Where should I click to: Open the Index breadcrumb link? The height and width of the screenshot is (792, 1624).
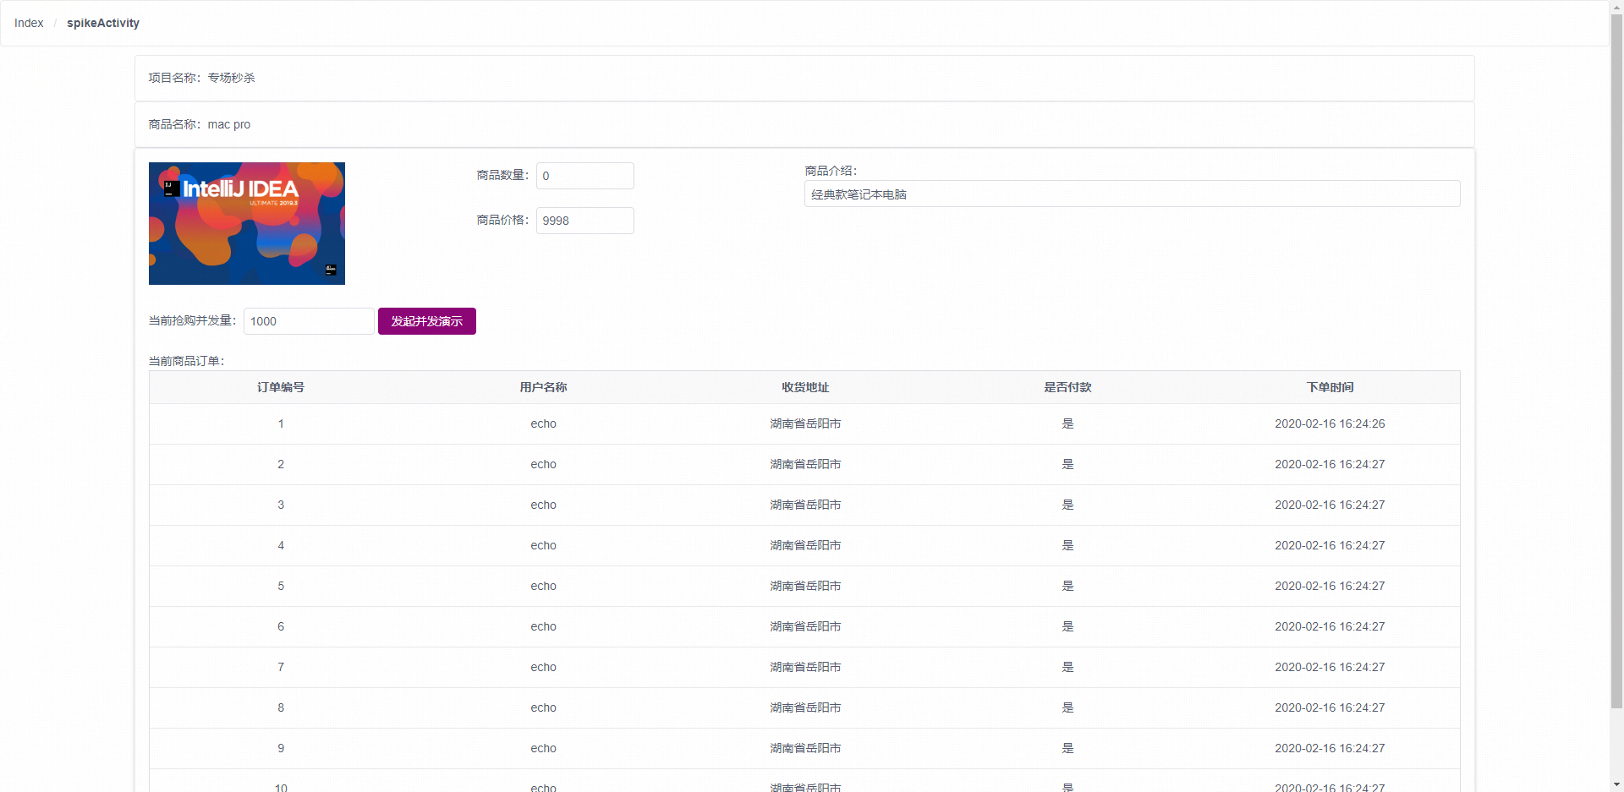coord(28,23)
